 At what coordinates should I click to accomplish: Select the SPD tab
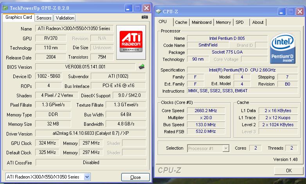click(239, 22)
